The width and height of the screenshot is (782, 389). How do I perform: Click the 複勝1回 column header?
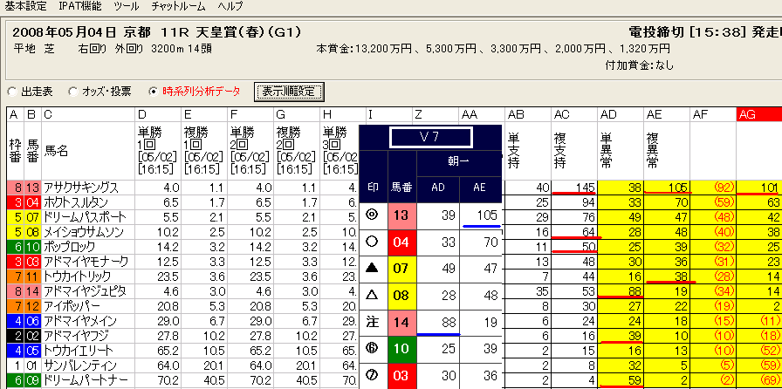pyautogui.click(x=204, y=151)
